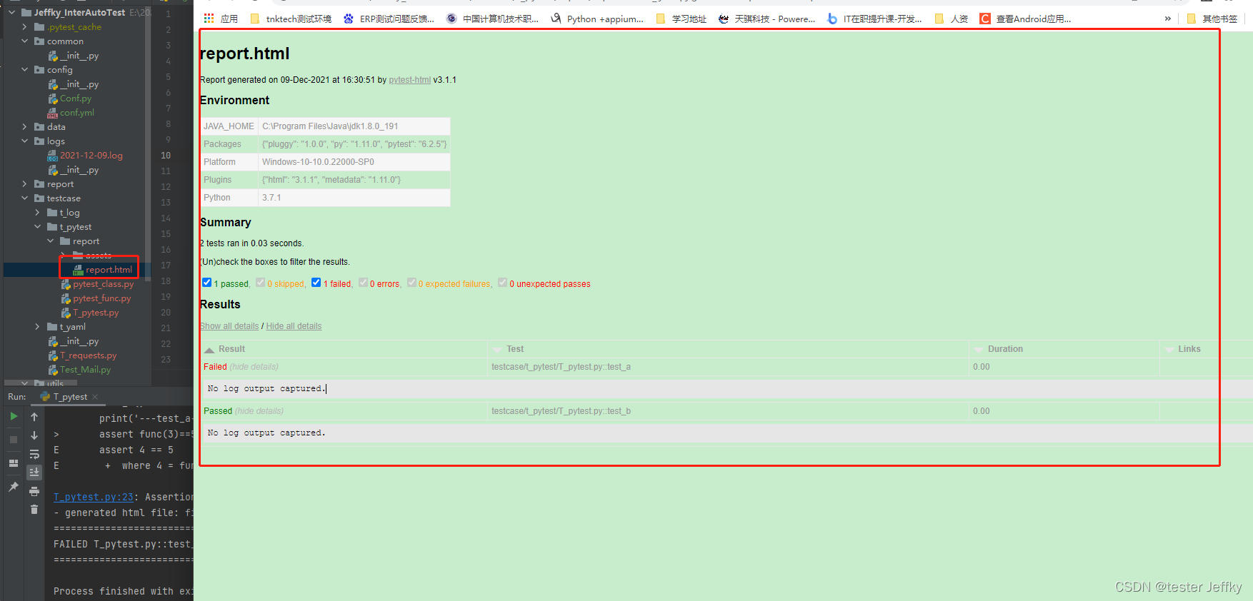The width and height of the screenshot is (1253, 601).
Task: Collapse the testcase folder
Action: (x=25, y=198)
